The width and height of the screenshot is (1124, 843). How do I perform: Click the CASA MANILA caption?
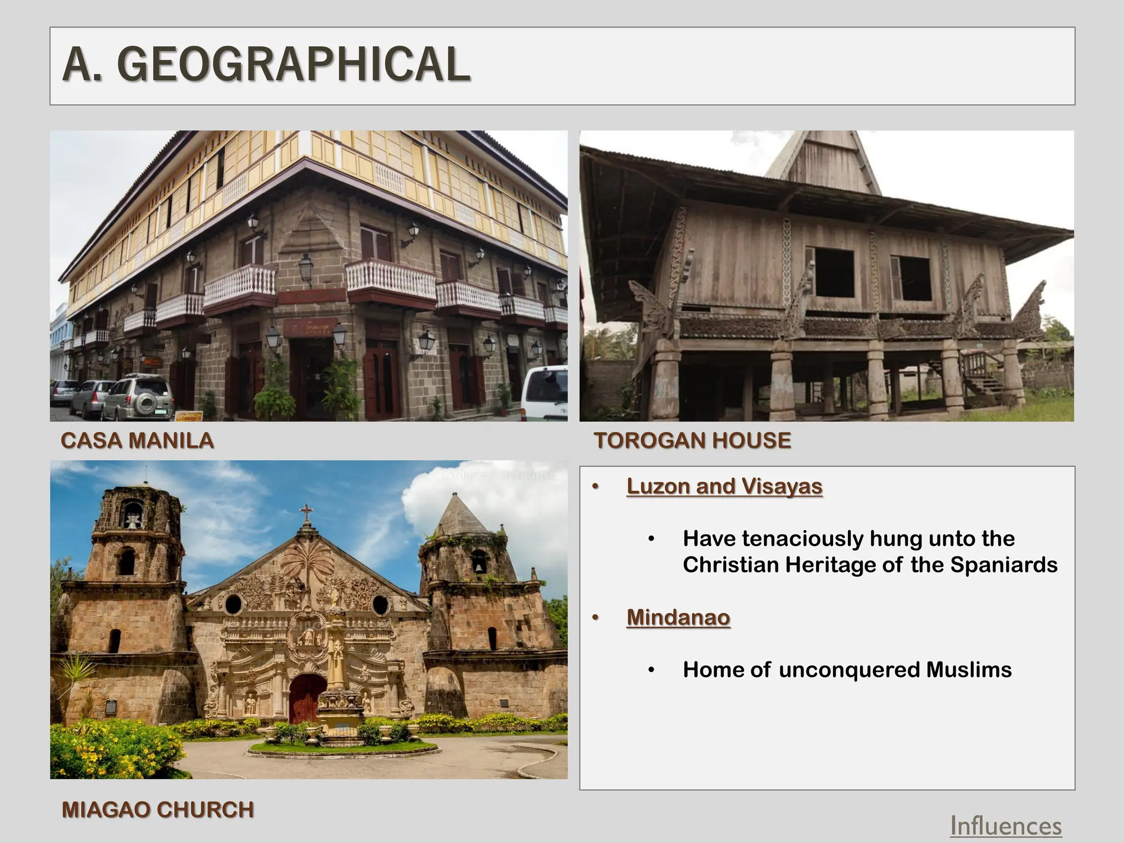[137, 441]
